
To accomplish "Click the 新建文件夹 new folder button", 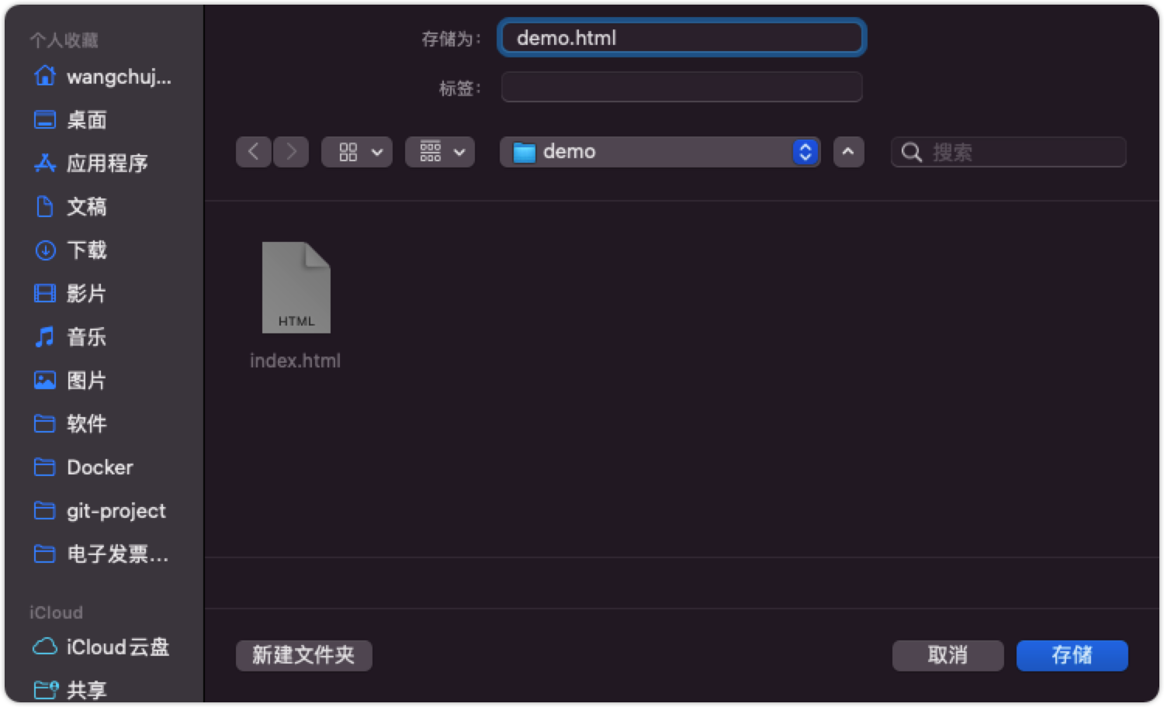I will (304, 655).
